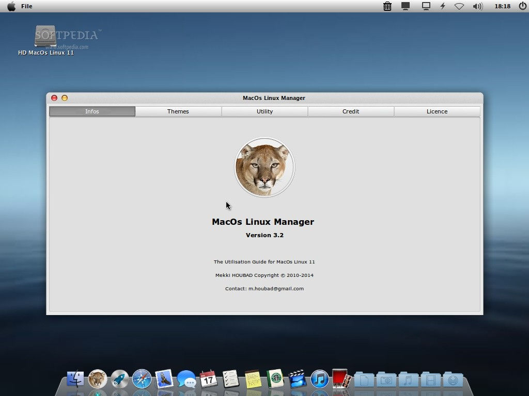Switch to the Themes tab
529x396 pixels.
[x=178, y=111]
